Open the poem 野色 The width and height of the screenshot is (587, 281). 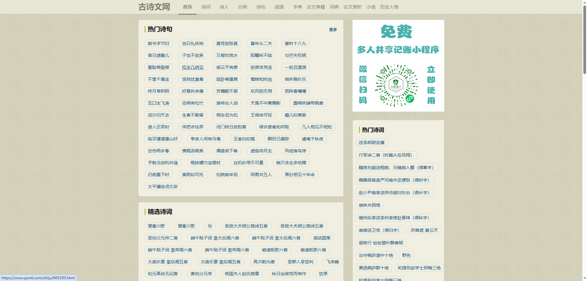point(406,255)
